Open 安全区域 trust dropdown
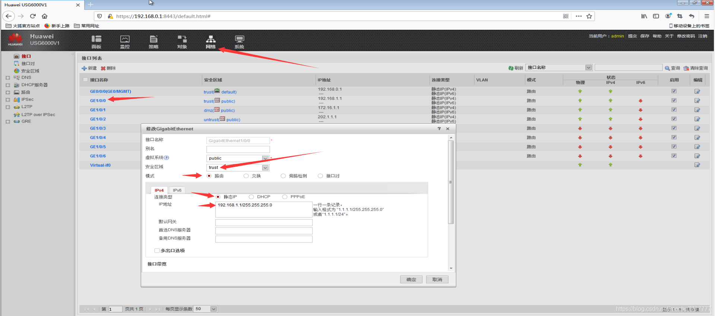Image resolution: width=715 pixels, height=316 pixels. [x=265, y=168]
